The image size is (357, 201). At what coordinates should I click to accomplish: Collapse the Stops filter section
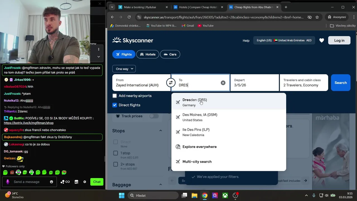click(161, 131)
